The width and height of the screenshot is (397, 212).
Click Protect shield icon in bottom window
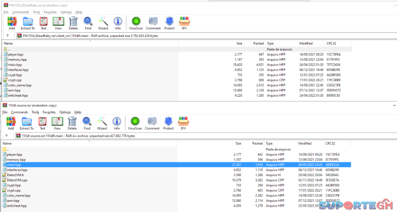168,123
